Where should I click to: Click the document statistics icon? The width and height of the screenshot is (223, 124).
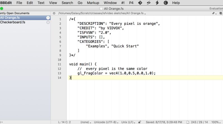pyautogui.click(x=188, y=122)
